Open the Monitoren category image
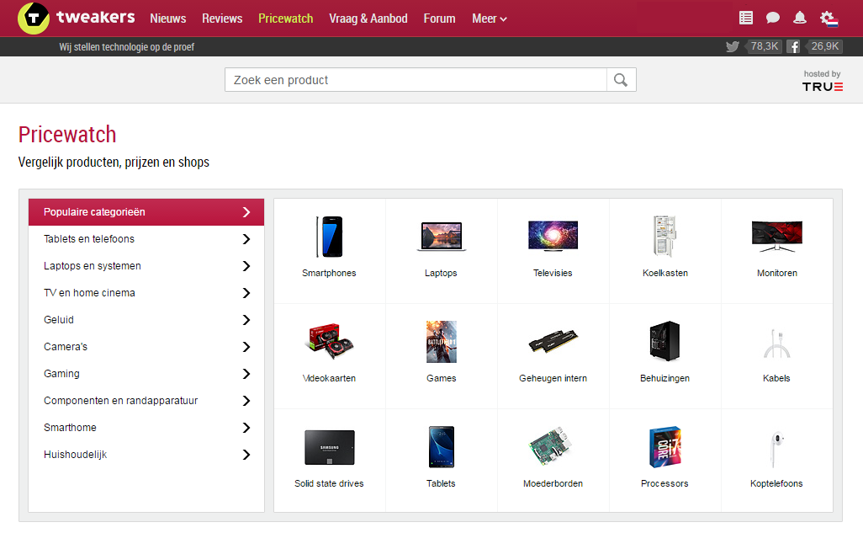This screenshot has height=533, width=863. pyautogui.click(x=777, y=237)
